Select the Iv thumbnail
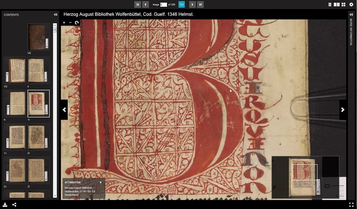This screenshot has height=209, width=357. 15,104
